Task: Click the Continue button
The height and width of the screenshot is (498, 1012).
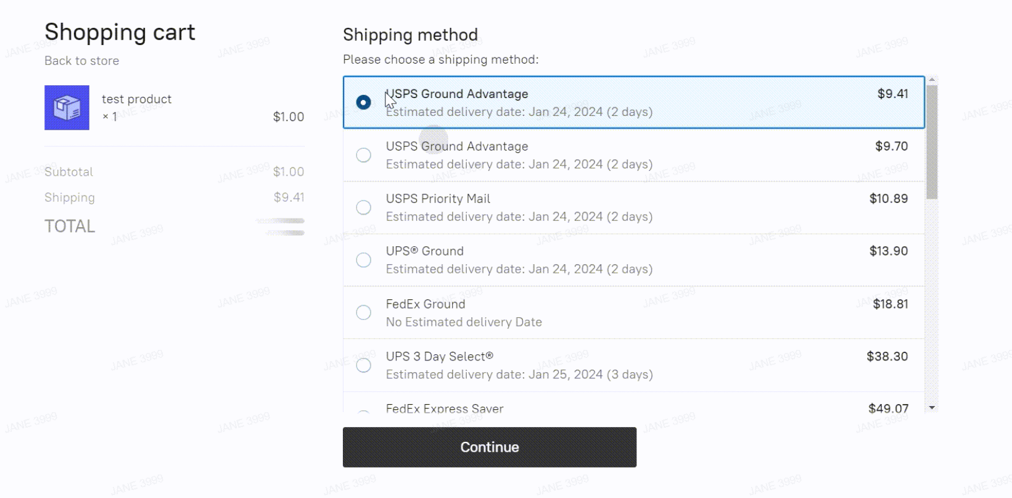Action: [x=490, y=447]
